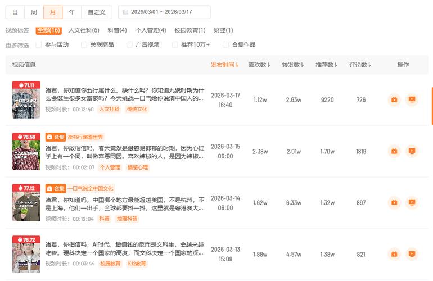433x281 pixels.
Task: Click the video detail icon for the 03-17 video
Action: [x=394, y=100]
